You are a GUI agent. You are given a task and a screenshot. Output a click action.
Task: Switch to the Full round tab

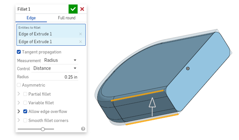67,18
